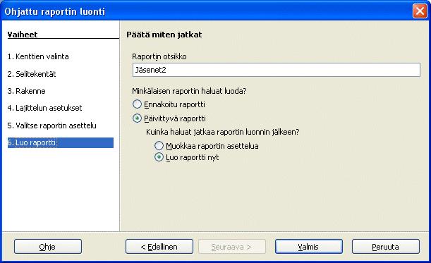Click the Kuinka haluat jatkaa question text
The width and height of the screenshot is (431, 263).
[223, 132]
